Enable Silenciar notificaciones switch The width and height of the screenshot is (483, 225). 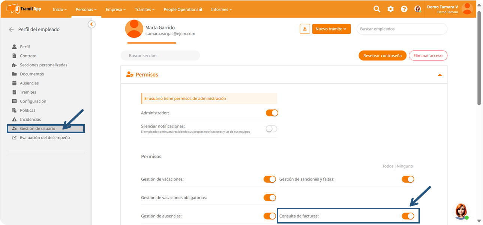pos(271,129)
